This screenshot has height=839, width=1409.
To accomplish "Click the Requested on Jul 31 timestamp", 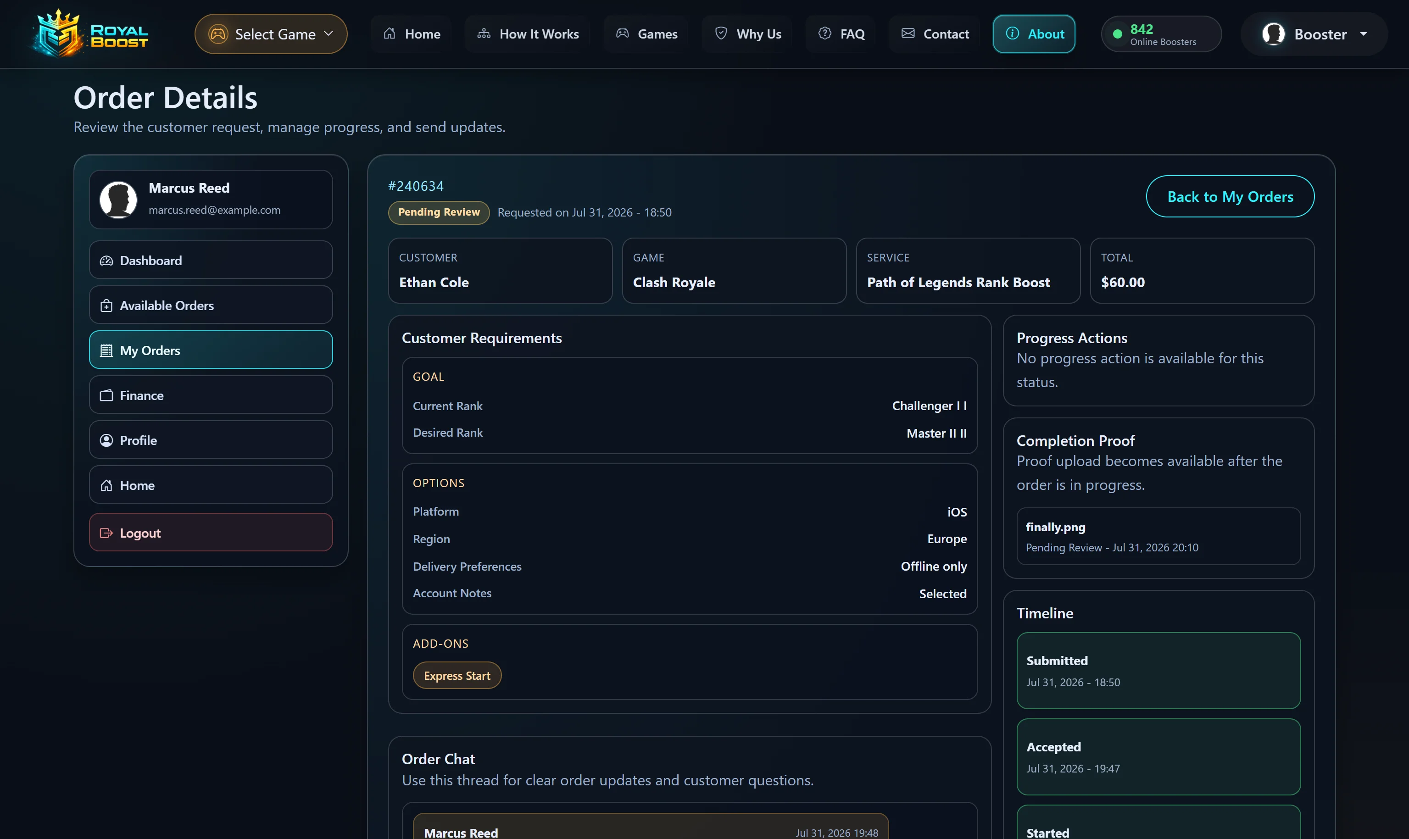I will (x=584, y=212).
